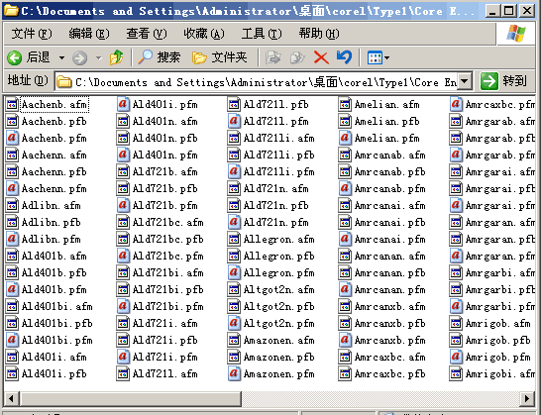The width and height of the screenshot is (541, 415).
Task: Select the Amrcaxbc.pfm font icon
Action: 456,104
